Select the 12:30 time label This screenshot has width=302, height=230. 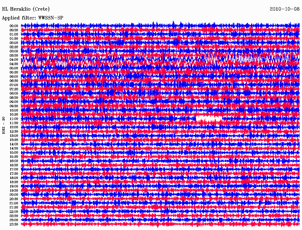[14, 132]
